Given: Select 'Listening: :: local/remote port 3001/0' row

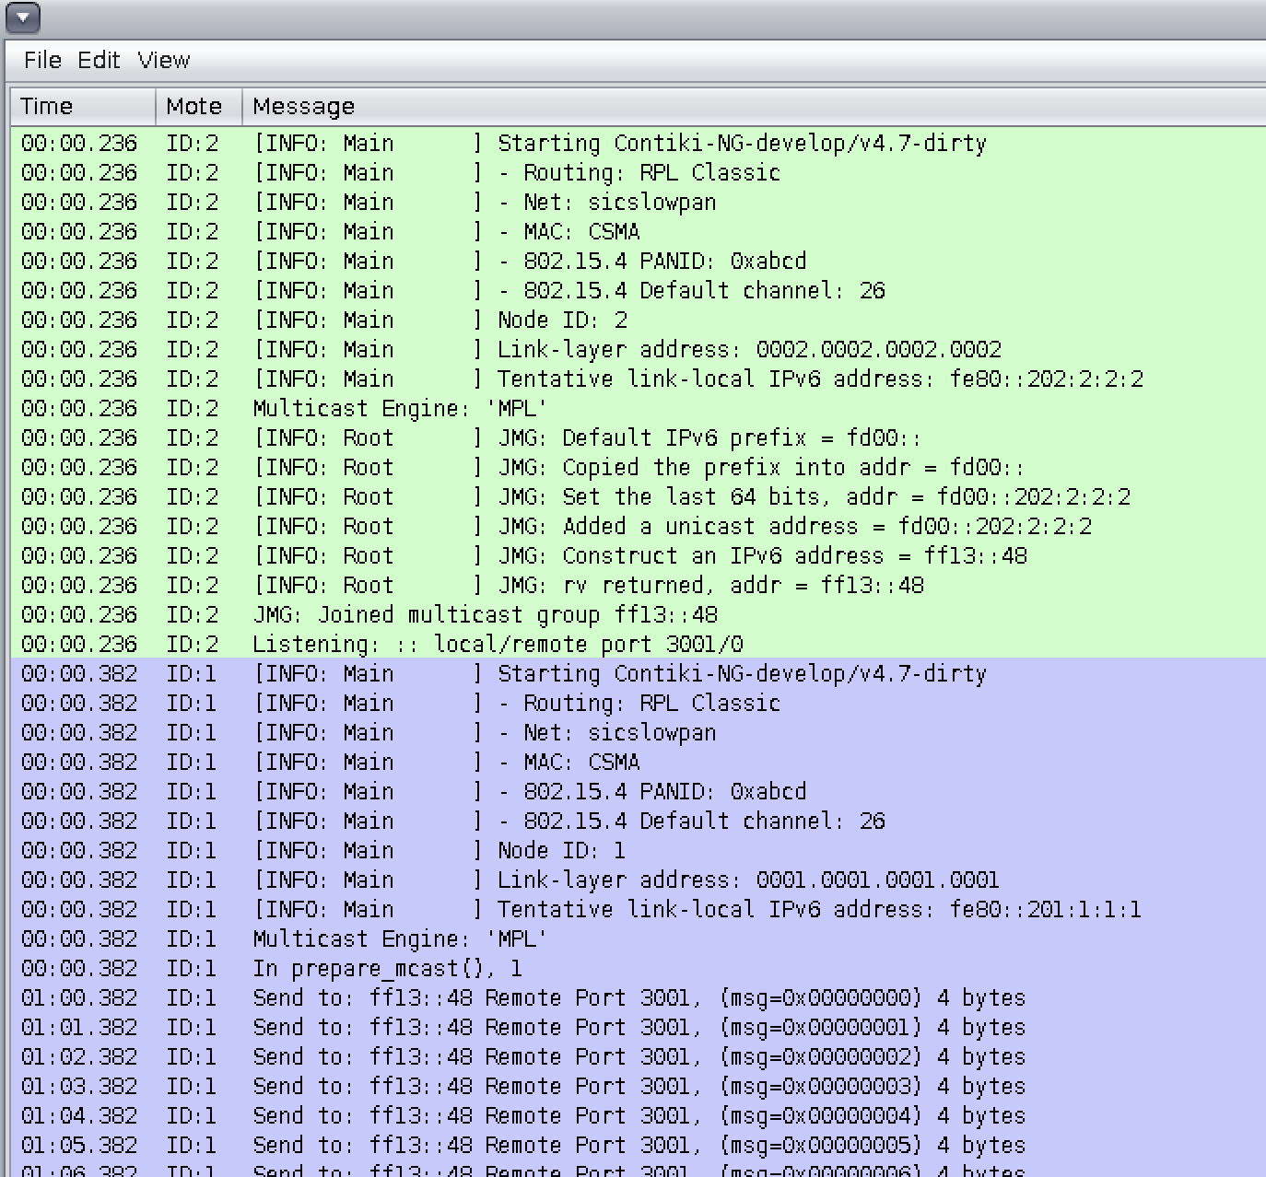Looking at the screenshot, I should (x=639, y=644).
